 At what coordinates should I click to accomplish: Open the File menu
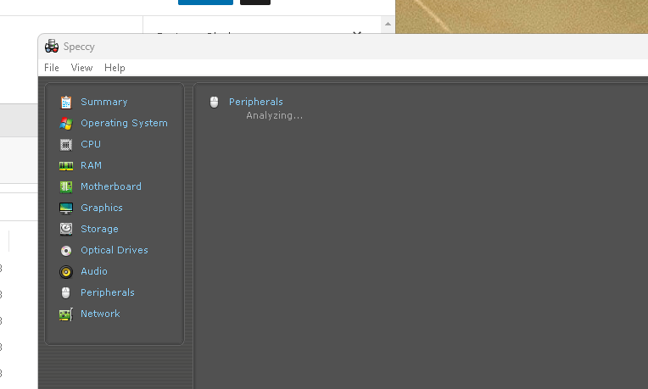52,68
